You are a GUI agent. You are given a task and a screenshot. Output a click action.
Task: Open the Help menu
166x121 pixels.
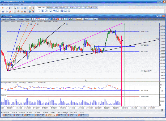pyautogui.click(x=22, y=5)
